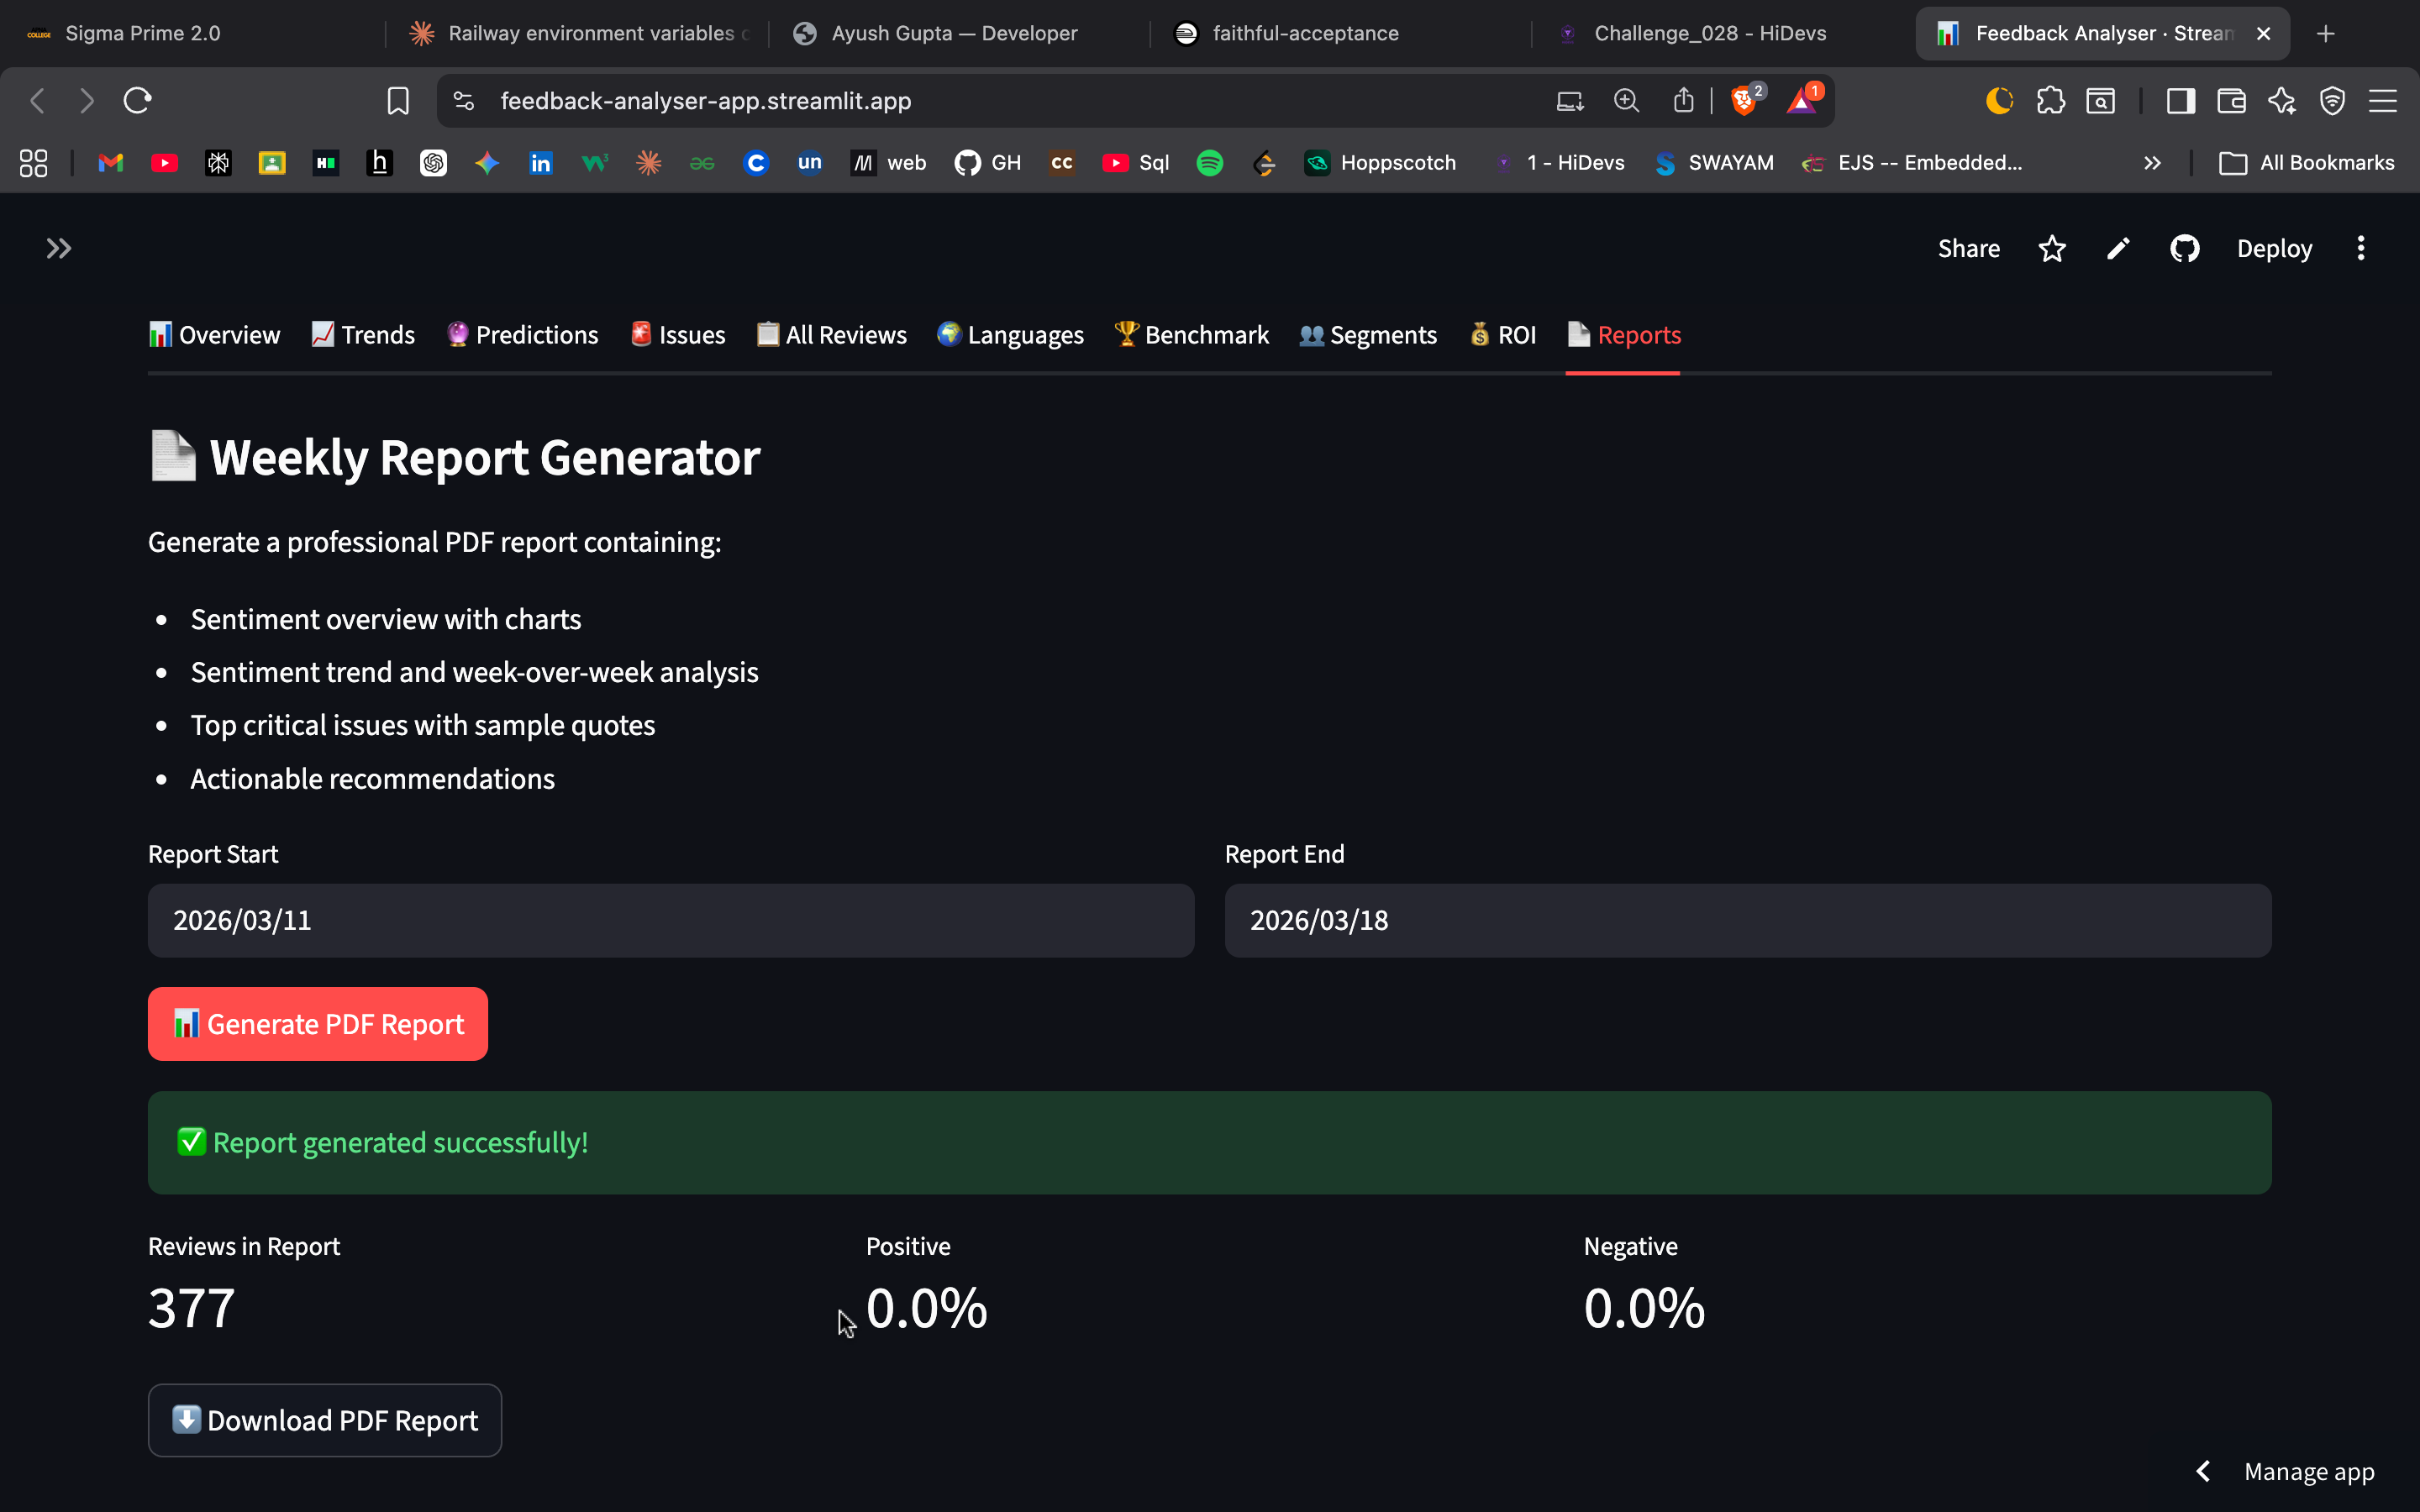This screenshot has width=2420, height=1512.
Task: Toggle the browser sidebar panel
Action: coord(2181,100)
